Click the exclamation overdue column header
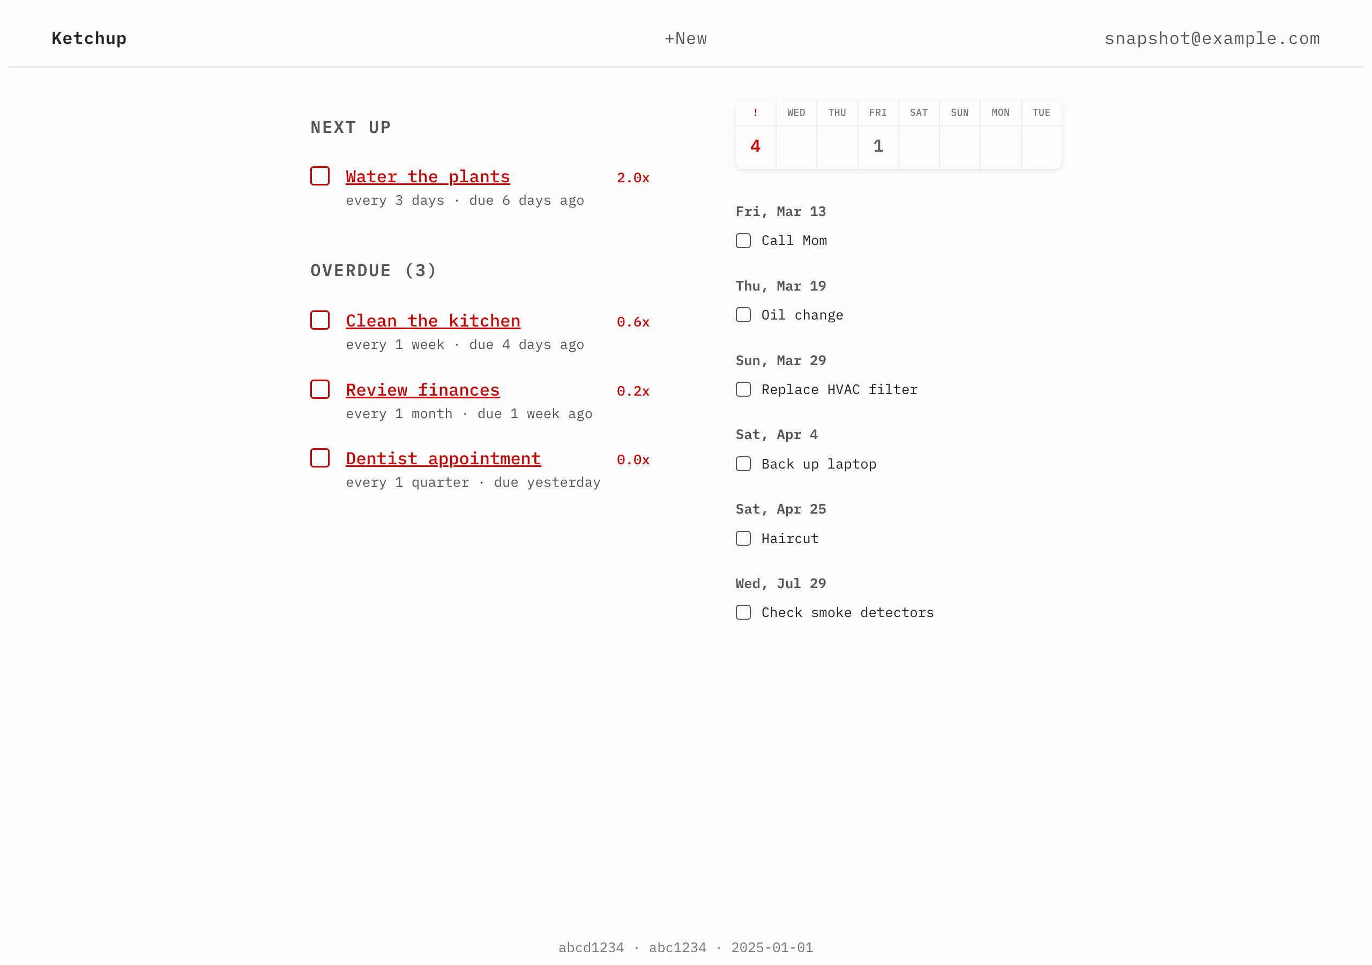The height and width of the screenshot is (965, 1372). click(x=755, y=113)
